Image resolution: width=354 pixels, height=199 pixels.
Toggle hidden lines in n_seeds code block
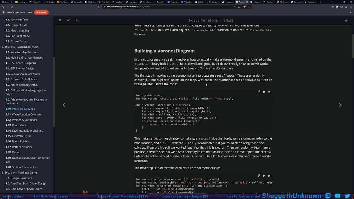pyautogui.click(x=269, y=92)
